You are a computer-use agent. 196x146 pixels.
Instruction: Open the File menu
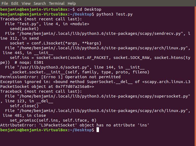5,3
